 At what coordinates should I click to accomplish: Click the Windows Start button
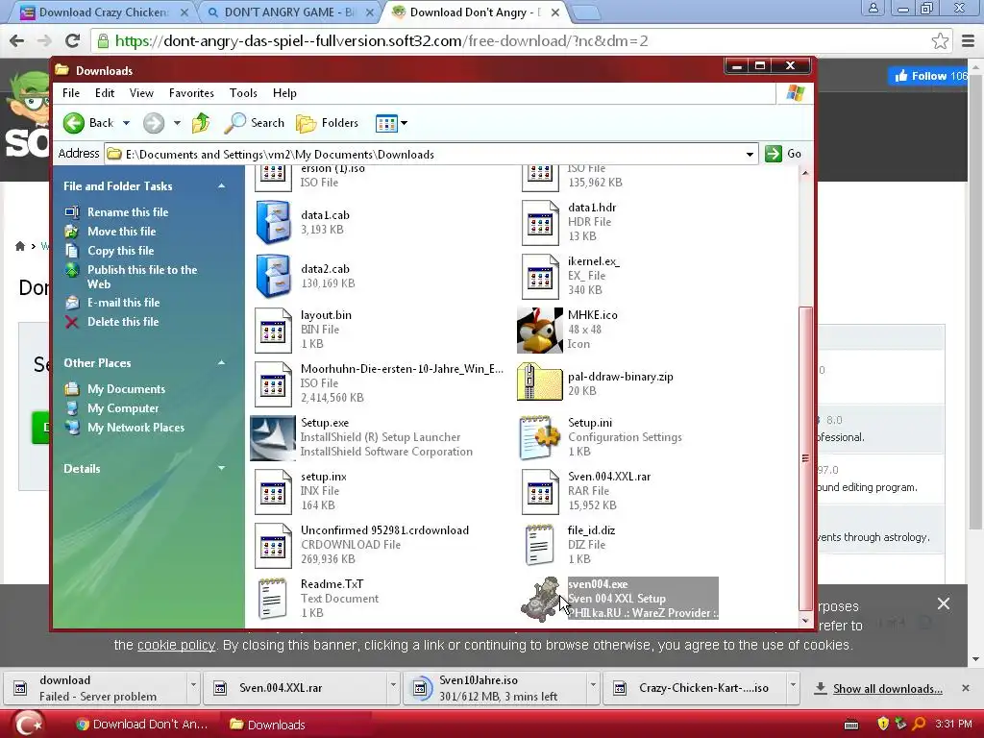28,725
